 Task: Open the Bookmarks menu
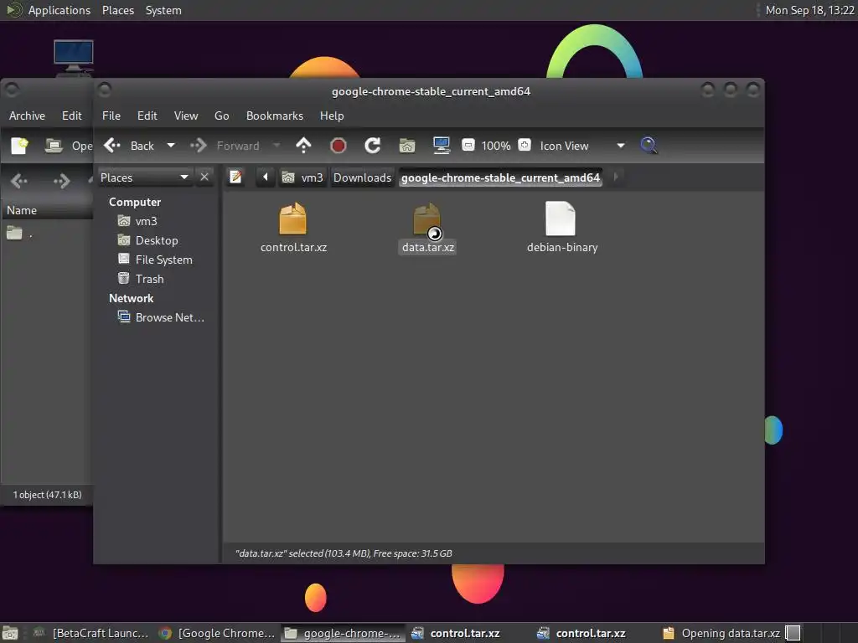pos(275,116)
